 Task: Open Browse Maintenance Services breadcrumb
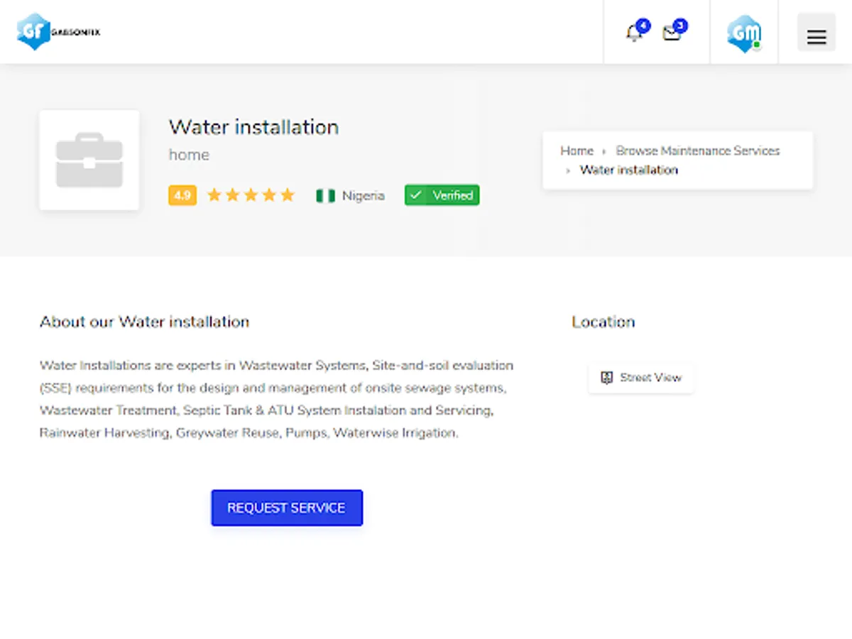tap(698, 151)
